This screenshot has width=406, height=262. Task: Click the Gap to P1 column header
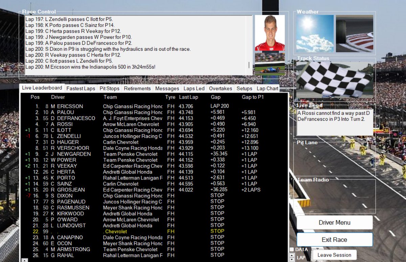pos(253,97)
